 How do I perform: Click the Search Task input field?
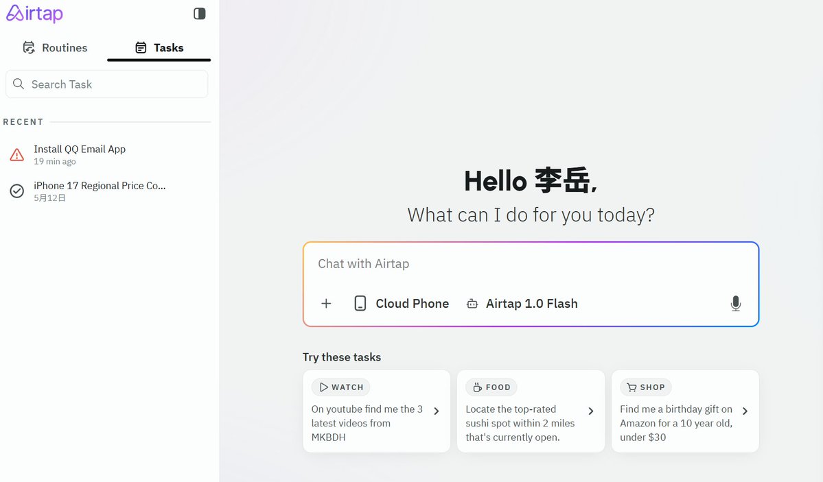click(x=106, y=84)
